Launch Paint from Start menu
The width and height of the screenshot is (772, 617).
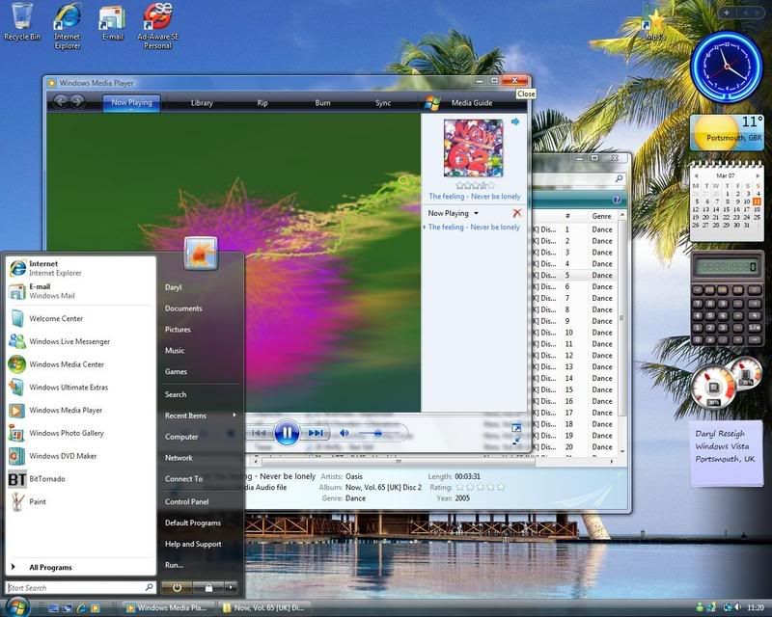(x=80, y=502)
